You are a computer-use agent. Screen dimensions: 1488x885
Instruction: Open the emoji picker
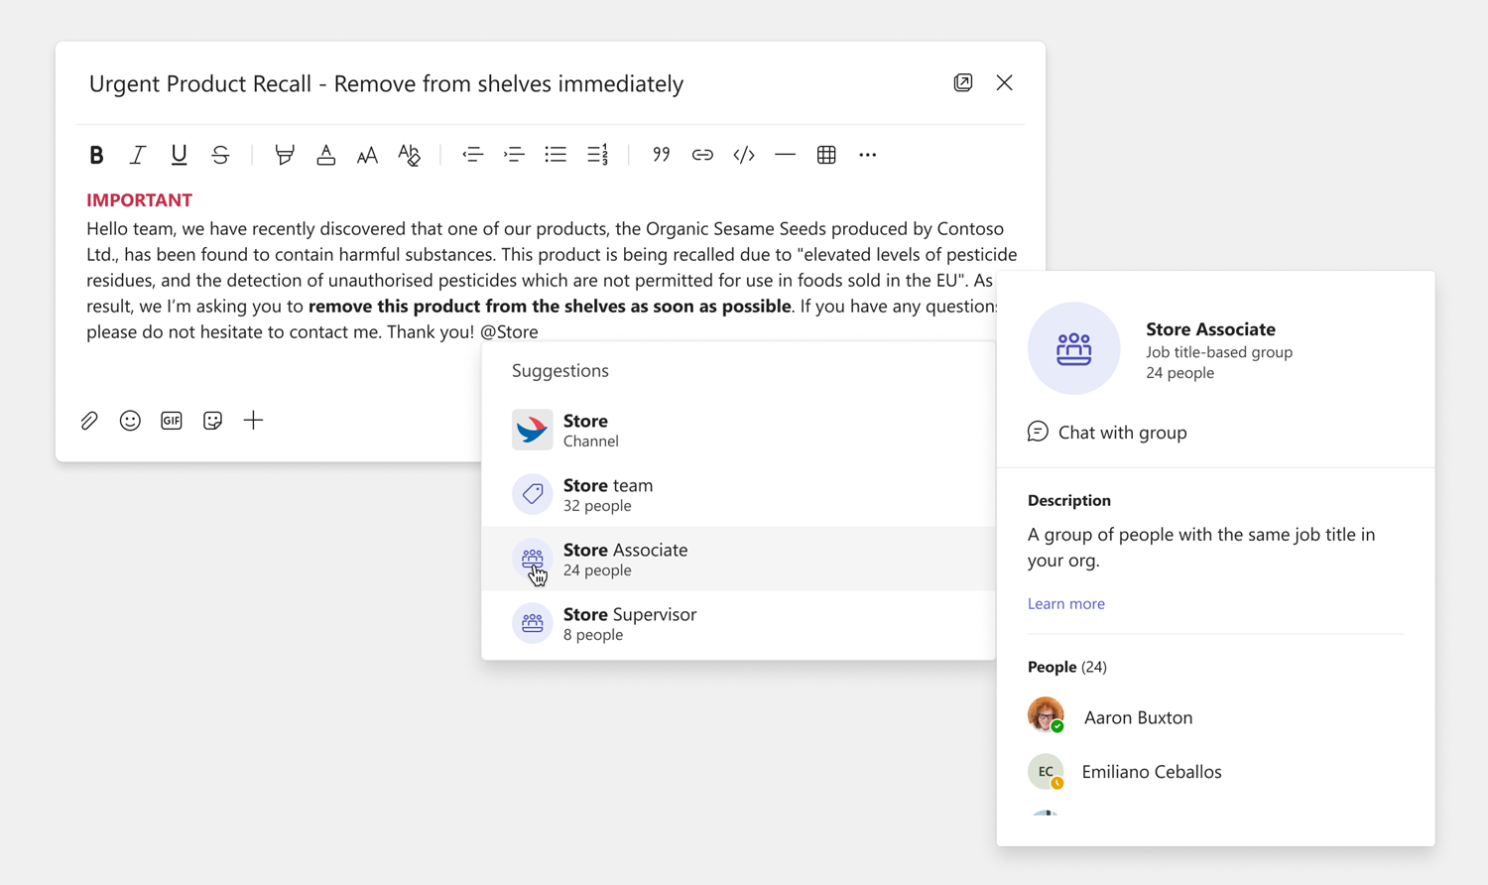130,421
